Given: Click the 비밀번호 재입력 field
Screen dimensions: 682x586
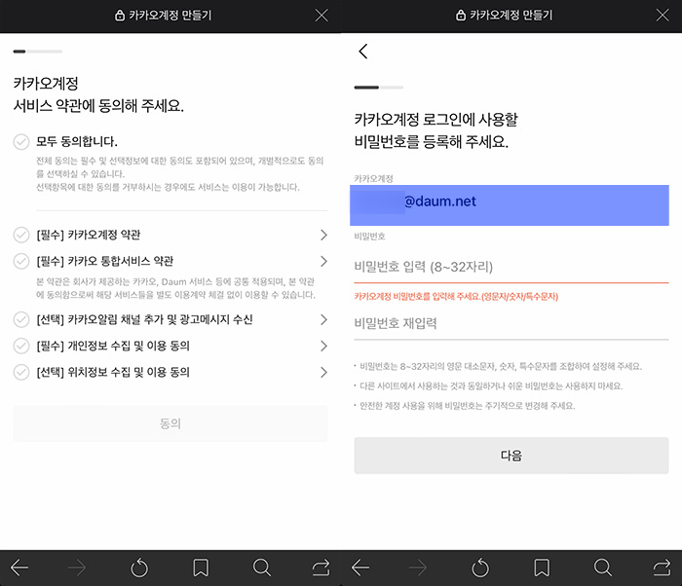Looking at the screenshot, I should click(511, 323).
